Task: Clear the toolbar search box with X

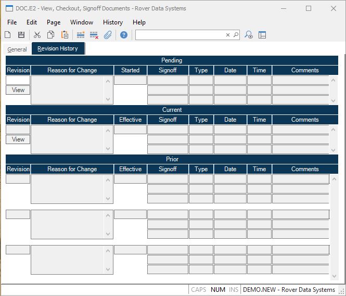Action: pos(227,35)
